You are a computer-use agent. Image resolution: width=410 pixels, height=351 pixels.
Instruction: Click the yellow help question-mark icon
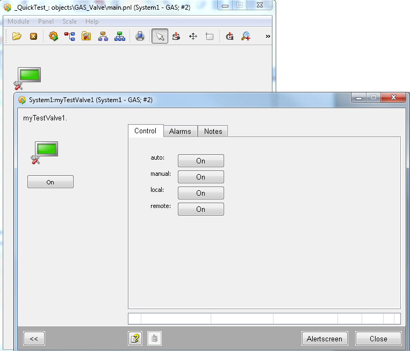click(135, 339)
